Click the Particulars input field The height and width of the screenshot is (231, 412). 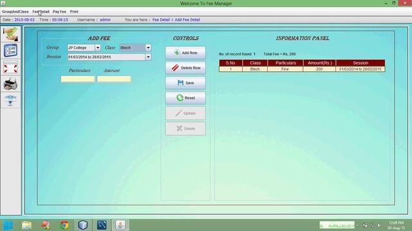click(78, 79)
